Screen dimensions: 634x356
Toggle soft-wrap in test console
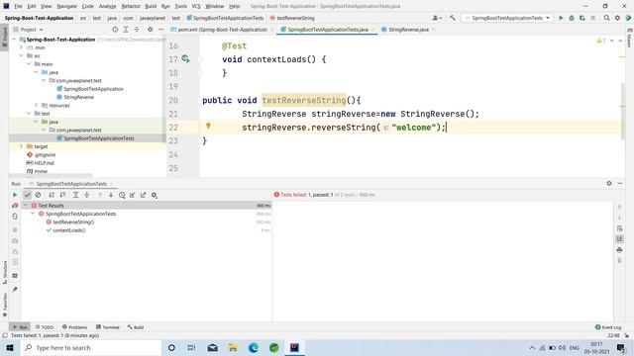(619, 228)
